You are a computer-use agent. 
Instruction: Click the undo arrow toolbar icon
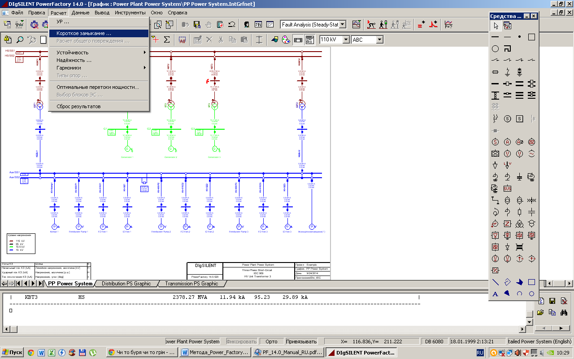click(231, 25)
